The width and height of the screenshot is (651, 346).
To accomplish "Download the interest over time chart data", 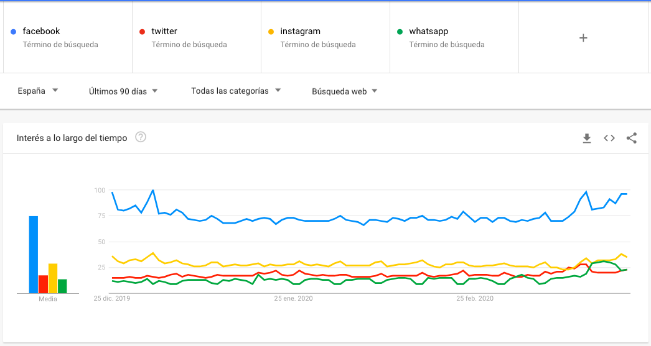I will (586, 138).
